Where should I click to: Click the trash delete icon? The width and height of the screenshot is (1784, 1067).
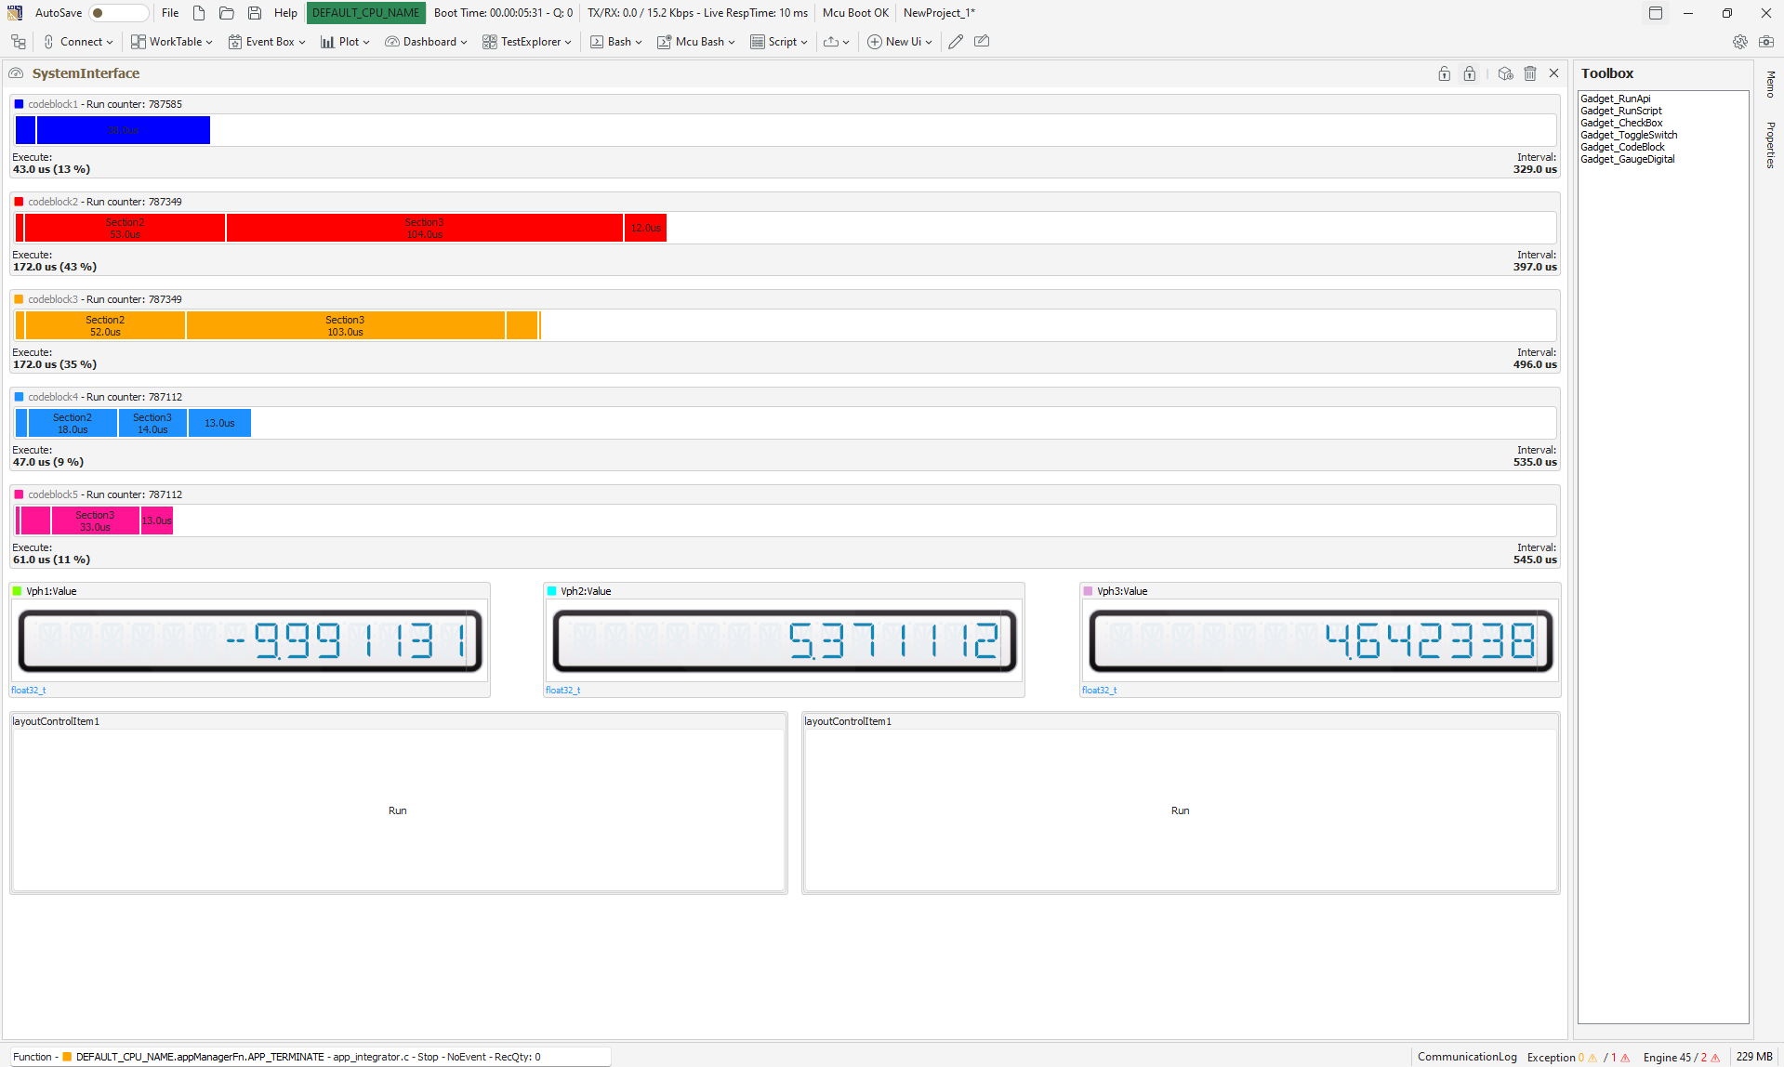tap(1530, 73)
